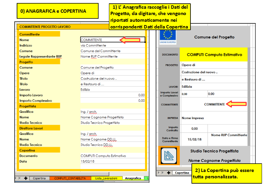Click the 'Opere di' cell on Copertina sheet
The width and height of the screenshot is (265, 187).
[x=214, y=65]
